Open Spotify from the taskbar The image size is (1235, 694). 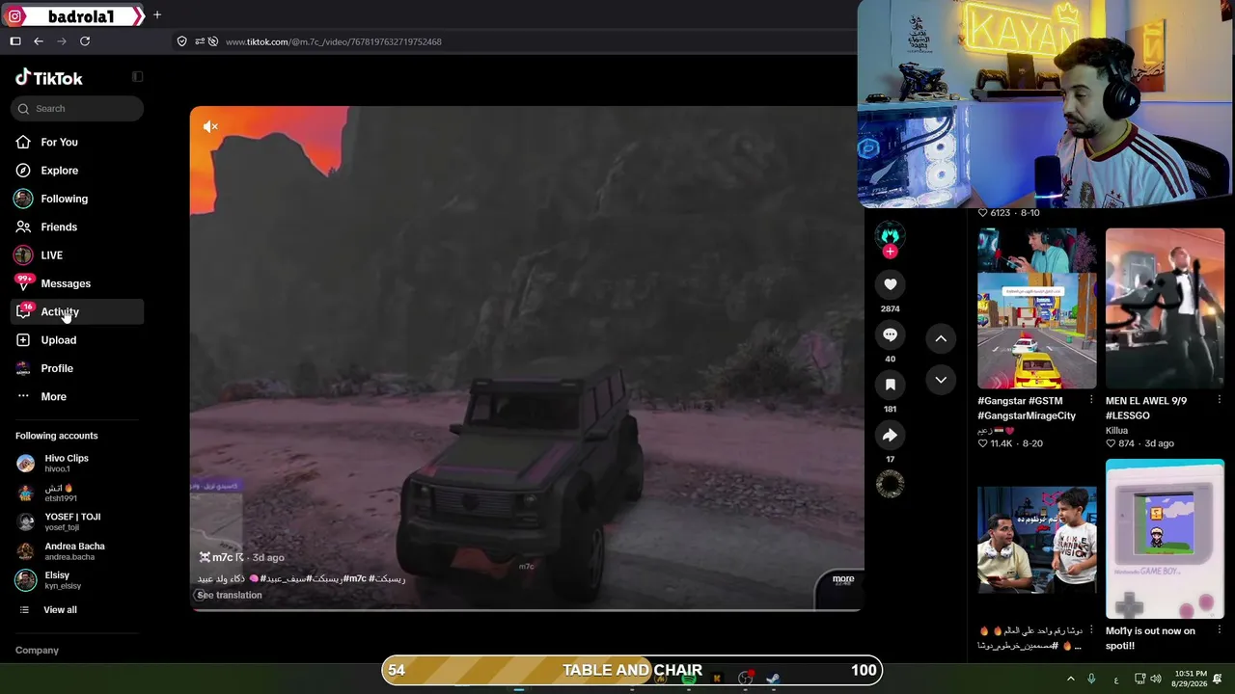point(688,679)
